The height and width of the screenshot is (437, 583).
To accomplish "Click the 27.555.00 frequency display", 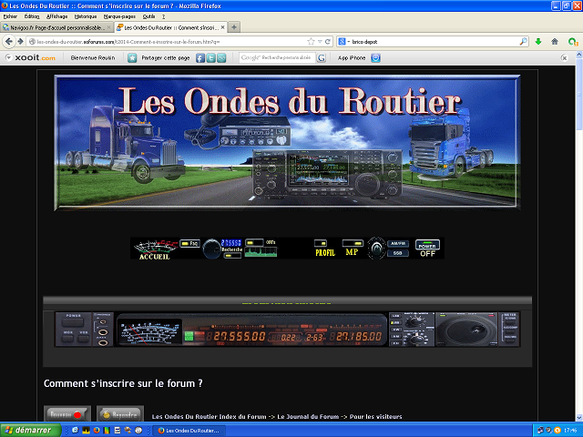I will [240, 336].
